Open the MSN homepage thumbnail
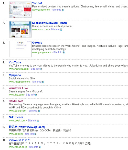The image size is (128, 150). point(20,30)
